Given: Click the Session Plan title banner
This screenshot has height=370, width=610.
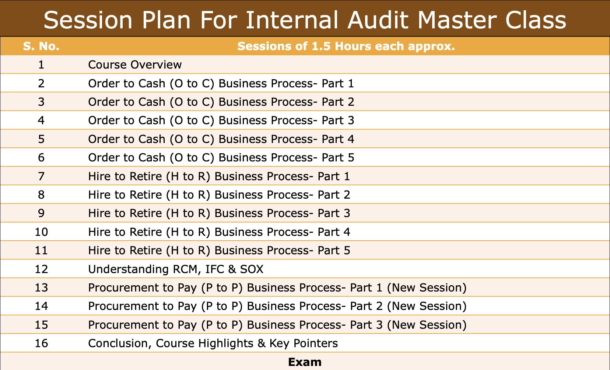Looking at the screenshot, I should coord(305,19).
